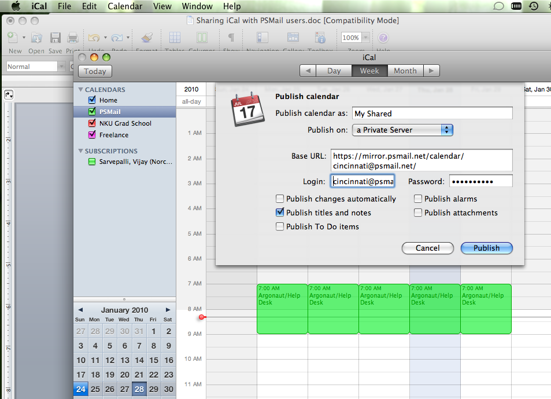The height and width of the screenshot is (399, 551).
Task: Open the Redo history dropdown arrow
Action: pyautogui.click(x=128, y=37)
